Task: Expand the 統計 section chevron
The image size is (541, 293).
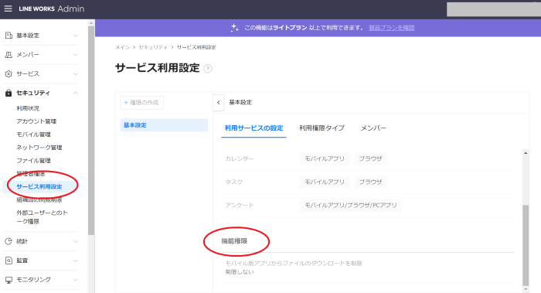Action: [75, 241]
